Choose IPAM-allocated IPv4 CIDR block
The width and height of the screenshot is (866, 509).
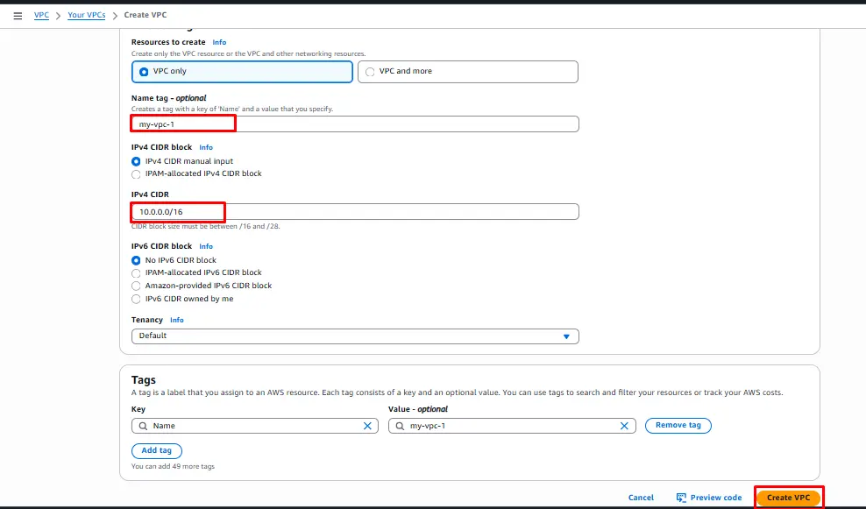pos(136,173)
